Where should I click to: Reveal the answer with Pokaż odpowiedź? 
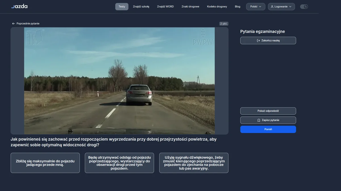[x=268, y=111]
